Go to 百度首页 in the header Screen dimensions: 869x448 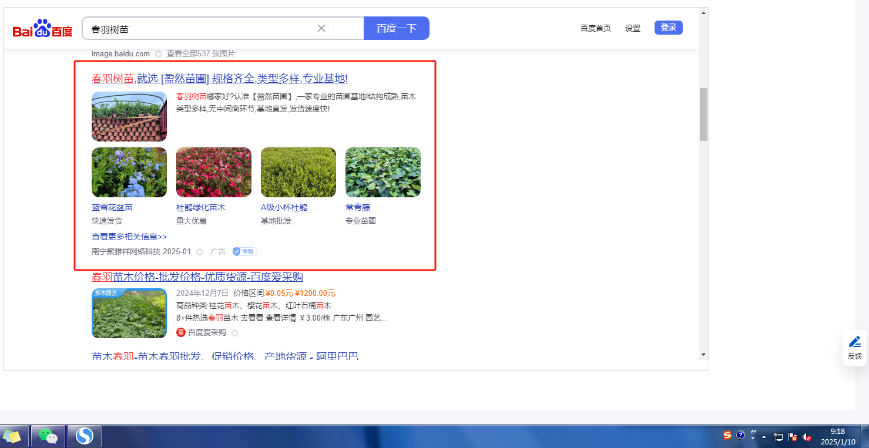pos(595,28)
